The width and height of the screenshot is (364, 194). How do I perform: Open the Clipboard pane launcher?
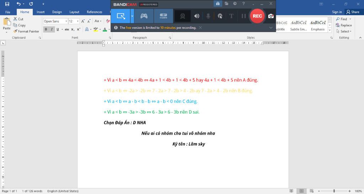(40, 38)
